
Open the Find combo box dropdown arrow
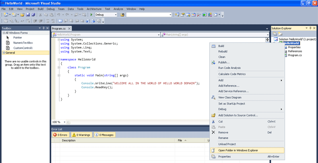coord(171,15)
